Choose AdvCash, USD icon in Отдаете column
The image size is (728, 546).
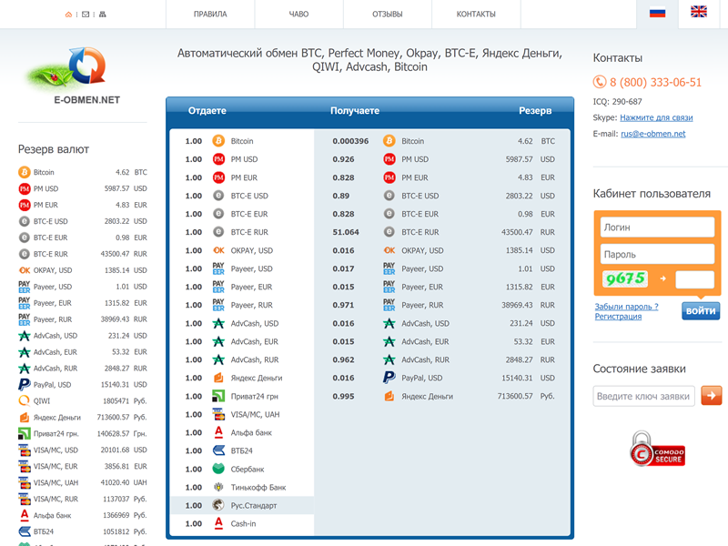pyautogui.click(x=218, y=323)
